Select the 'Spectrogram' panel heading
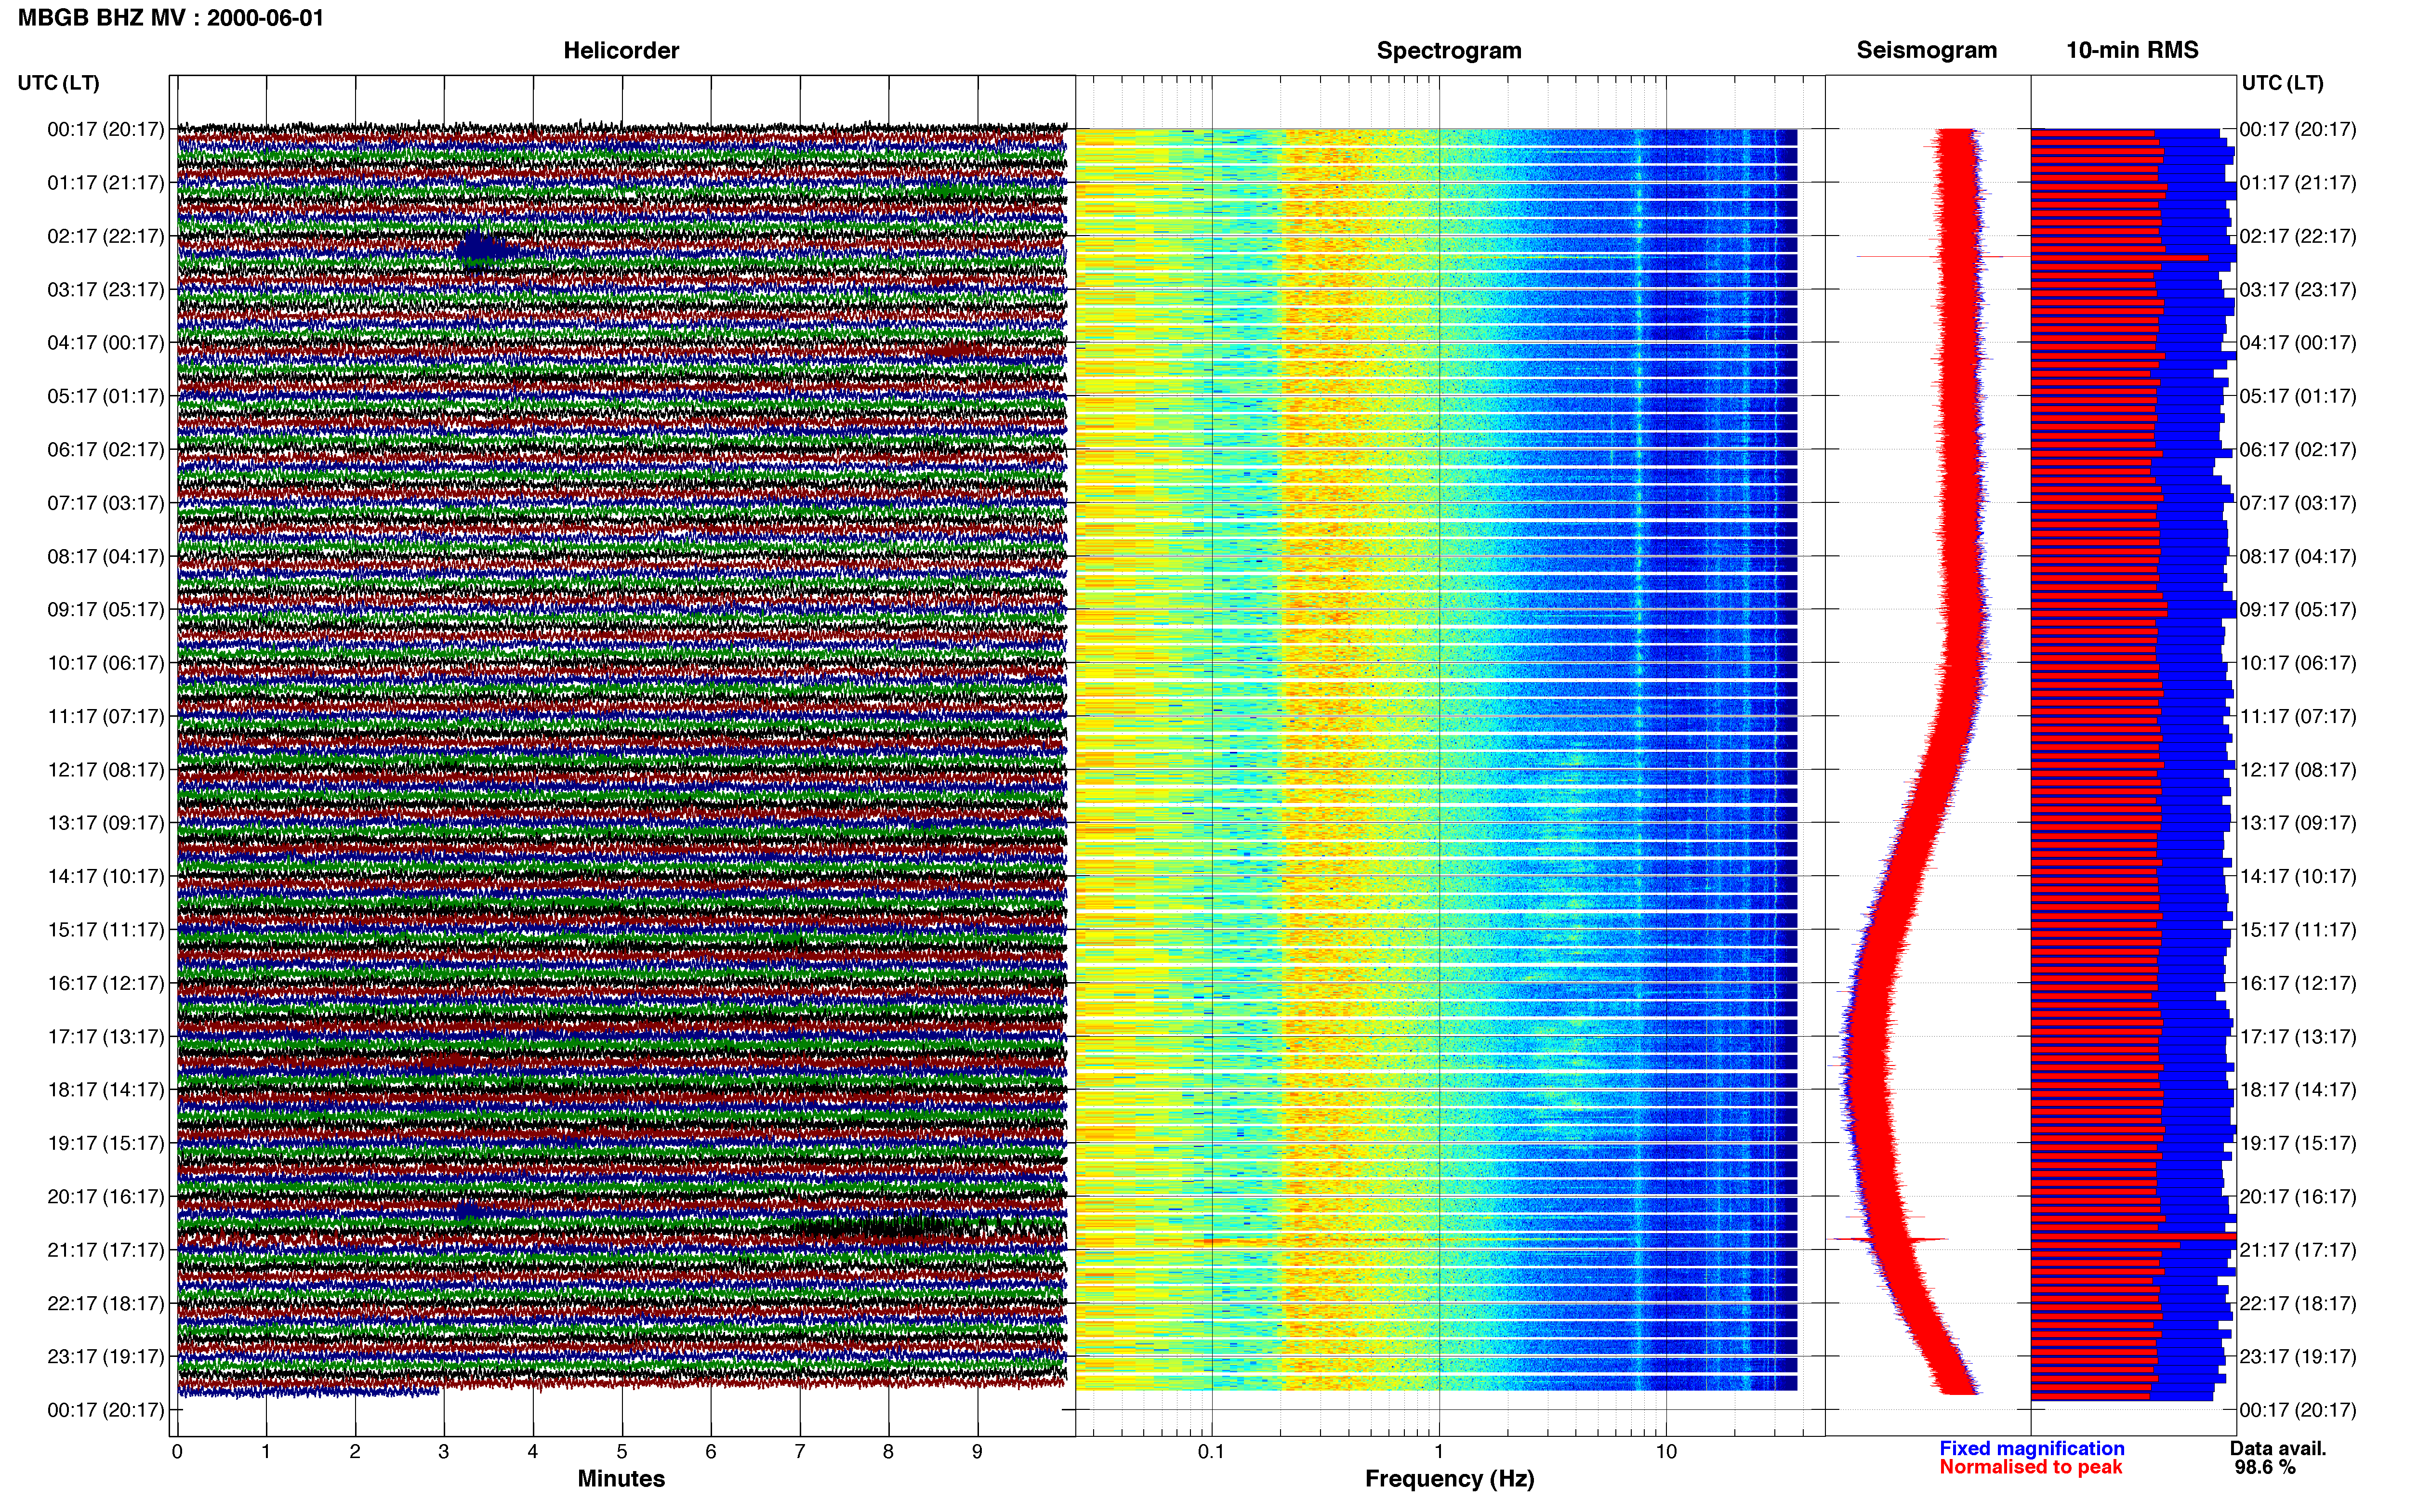The image size is (2418, 1512). [1449, 50]
